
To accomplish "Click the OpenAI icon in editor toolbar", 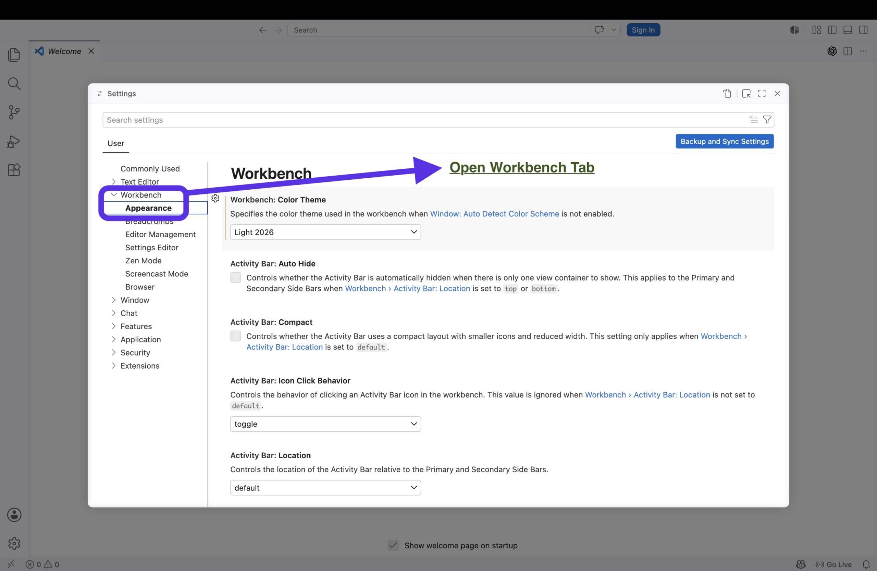I will (x=832, y=51).
